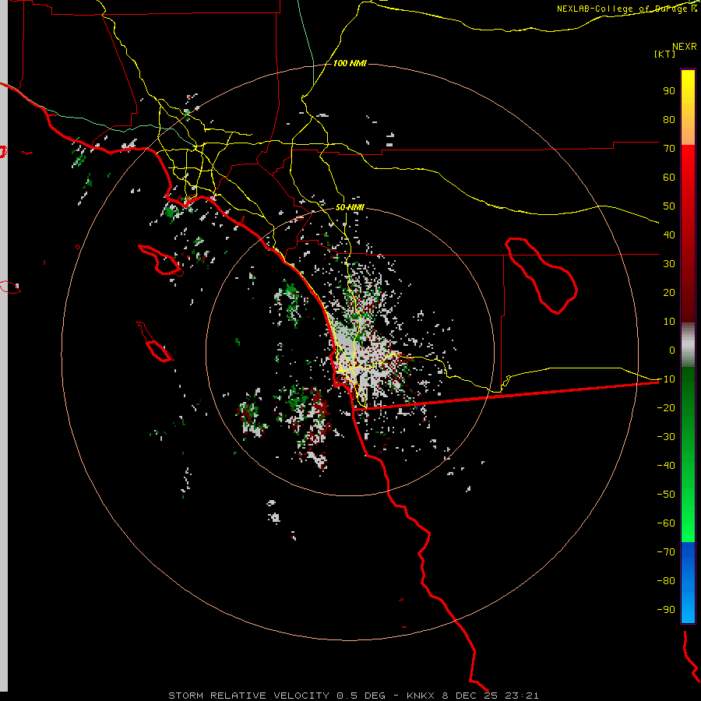Click the -30 value on velocity scale
701x701 pixels.
click(666, 437)
